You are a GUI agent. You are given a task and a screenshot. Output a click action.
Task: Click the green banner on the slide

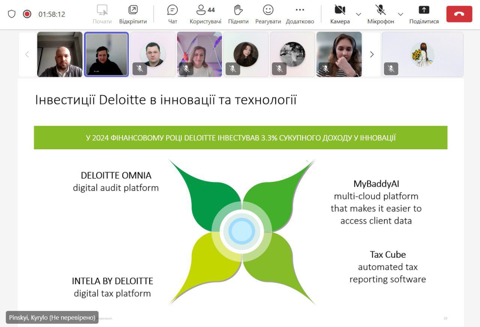(x=240, y=138)
